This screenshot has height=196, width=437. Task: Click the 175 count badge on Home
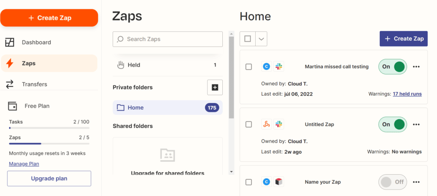click(x=212, y=108)
